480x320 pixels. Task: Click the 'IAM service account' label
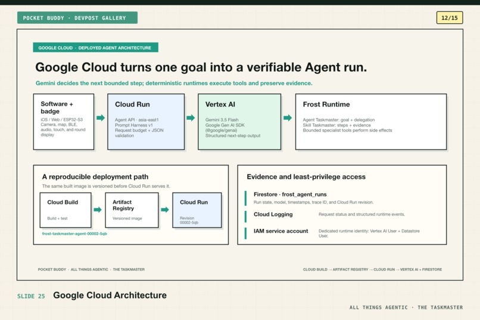280,231
